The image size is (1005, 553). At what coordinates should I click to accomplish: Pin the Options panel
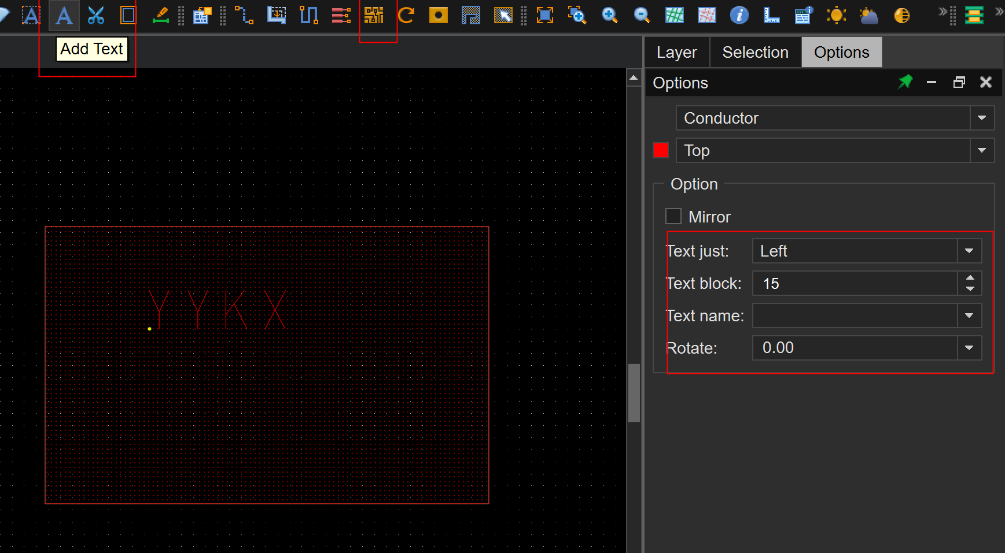[x=905, y=83]
